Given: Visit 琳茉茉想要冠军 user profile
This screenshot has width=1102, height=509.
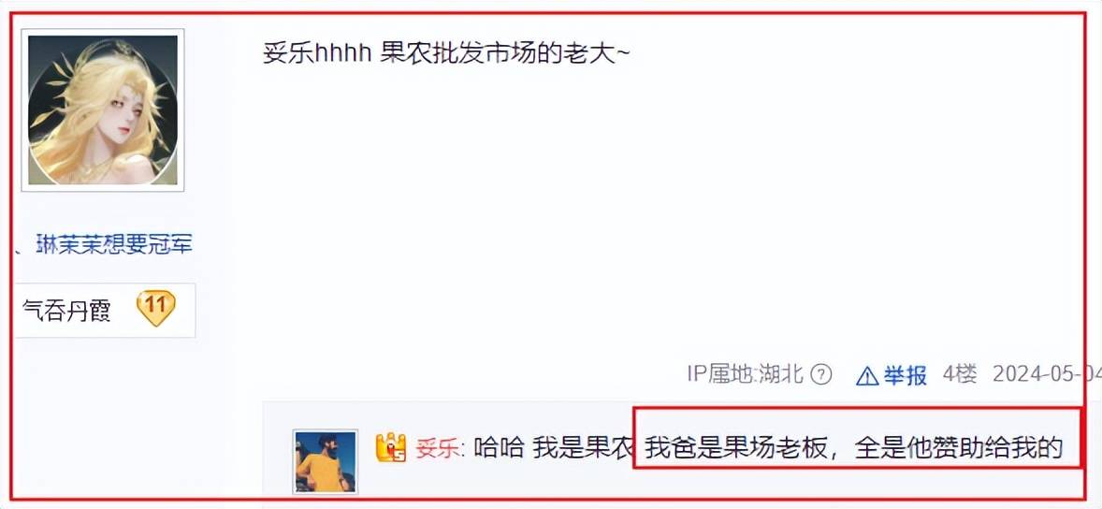Looking at the screenshot, I should [x=114, y=244].
